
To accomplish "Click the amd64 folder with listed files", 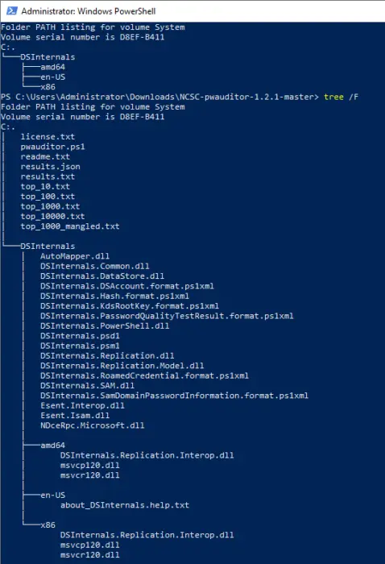I will [53, 446].
